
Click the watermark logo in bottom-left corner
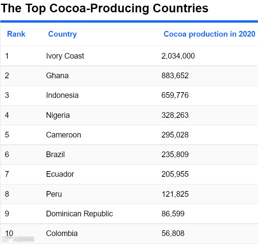(19, 239)
